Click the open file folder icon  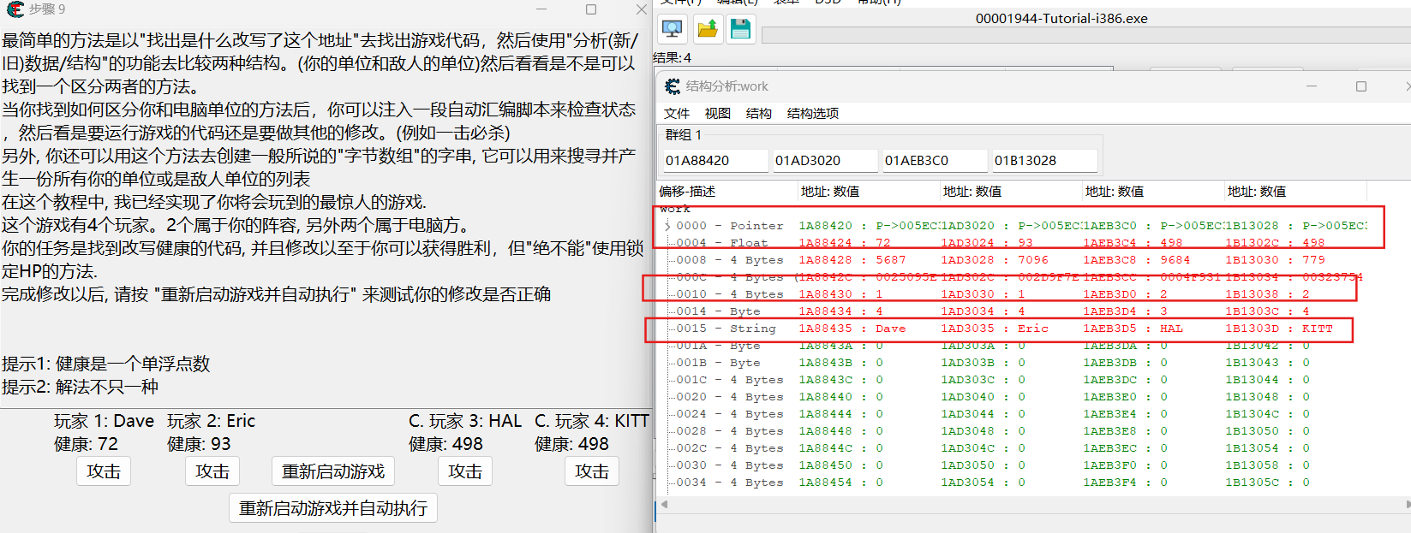pos(707,30)
